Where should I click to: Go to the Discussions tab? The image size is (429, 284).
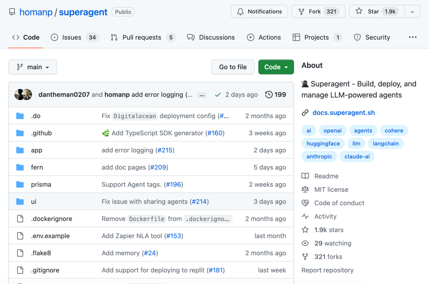click(211, 37)
